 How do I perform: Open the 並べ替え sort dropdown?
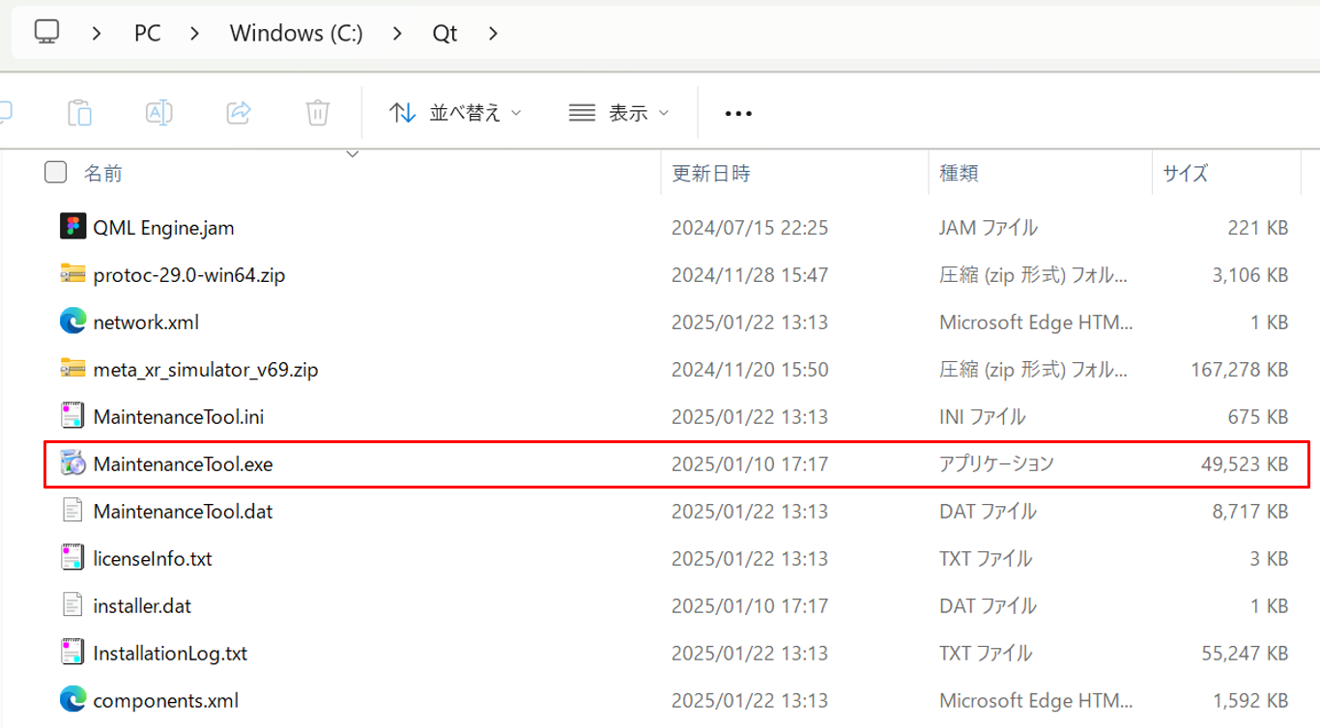pos(455,113)
